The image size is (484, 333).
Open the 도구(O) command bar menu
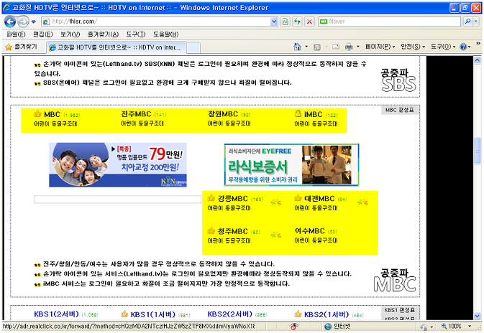click(443, 47)
